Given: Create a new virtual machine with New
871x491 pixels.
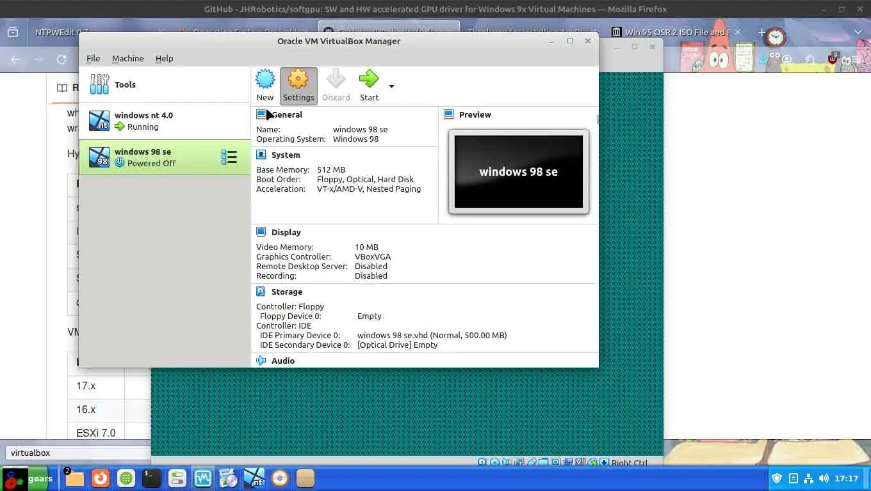Looking at the screenshot, I should tap(265, 86).
